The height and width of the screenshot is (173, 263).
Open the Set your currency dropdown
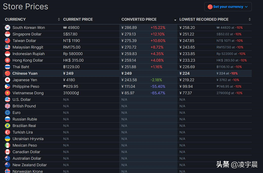point(228,7)
